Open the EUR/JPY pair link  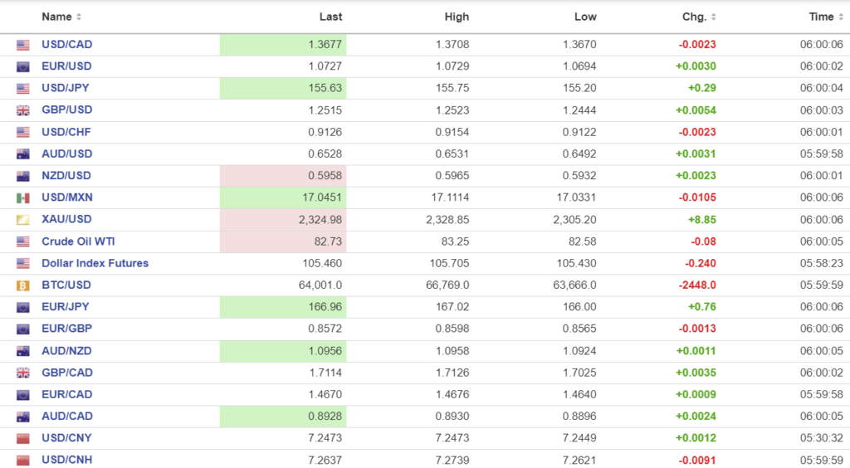66,307
